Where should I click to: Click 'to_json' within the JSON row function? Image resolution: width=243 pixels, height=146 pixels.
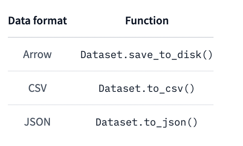coord(165,122)
